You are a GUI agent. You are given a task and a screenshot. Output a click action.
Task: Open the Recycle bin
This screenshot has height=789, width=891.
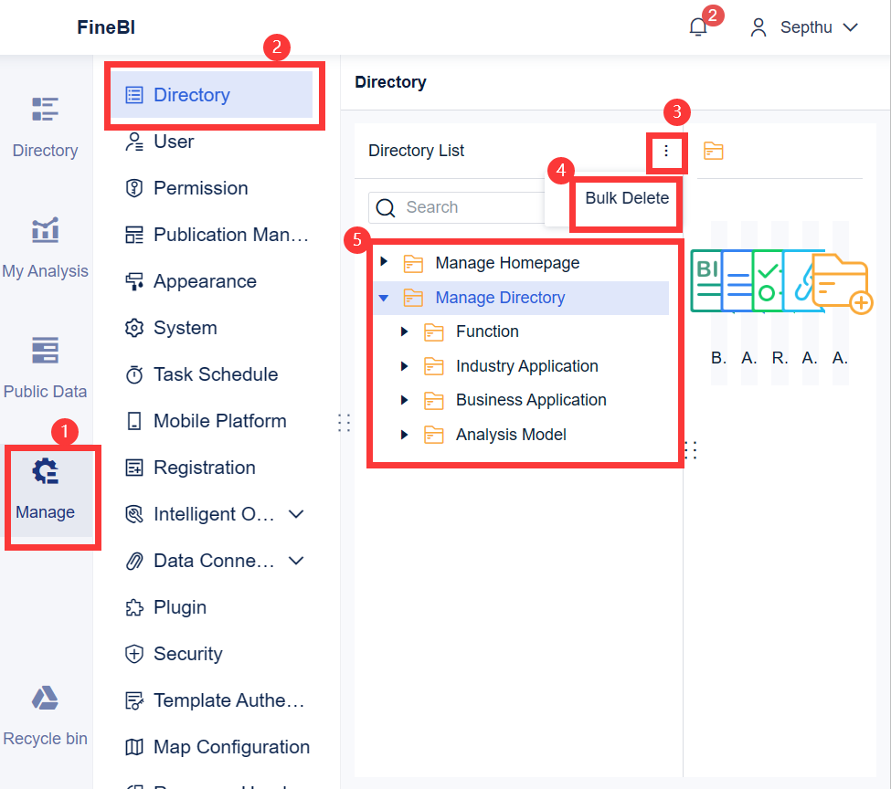[x=45, y=700]
